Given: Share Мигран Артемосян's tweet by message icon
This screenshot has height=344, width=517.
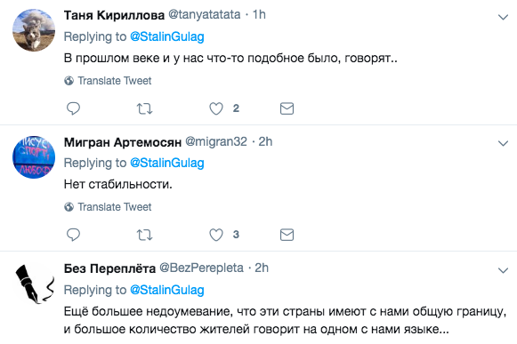Looking at the screenshot, I should click(x=287, y=235).
